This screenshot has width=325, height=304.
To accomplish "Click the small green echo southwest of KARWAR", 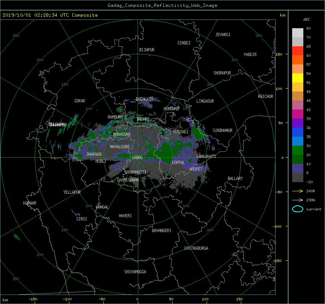I will coord(17,237).
